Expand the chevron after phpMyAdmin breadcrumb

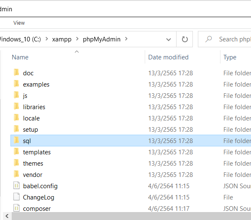(127, 39)
